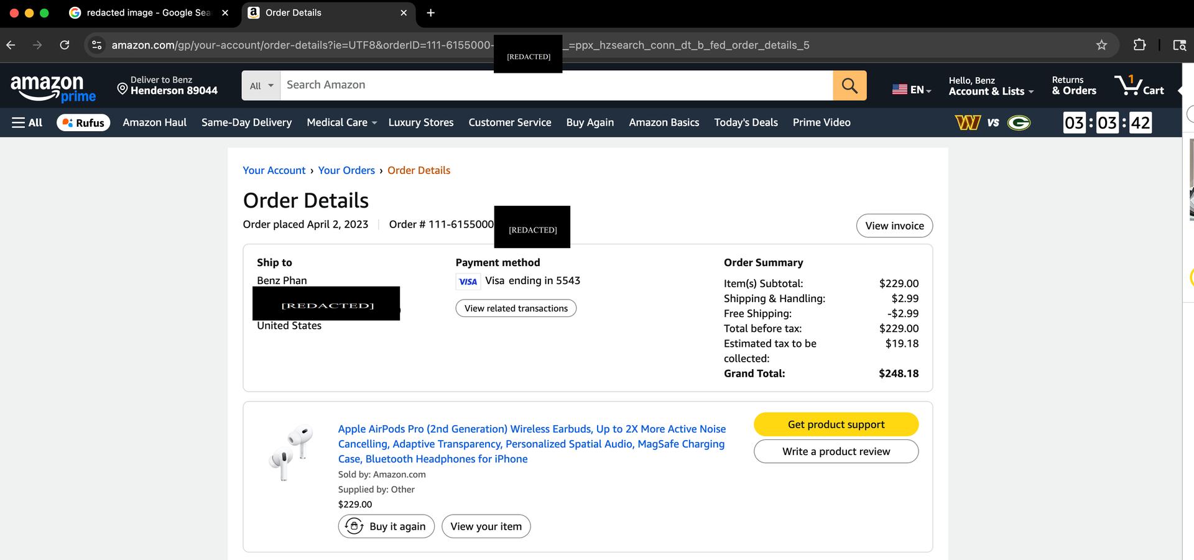Click the Commanders vs Packers game banner
Viewport: 1194px width, 560px height.
pos(993,122)
